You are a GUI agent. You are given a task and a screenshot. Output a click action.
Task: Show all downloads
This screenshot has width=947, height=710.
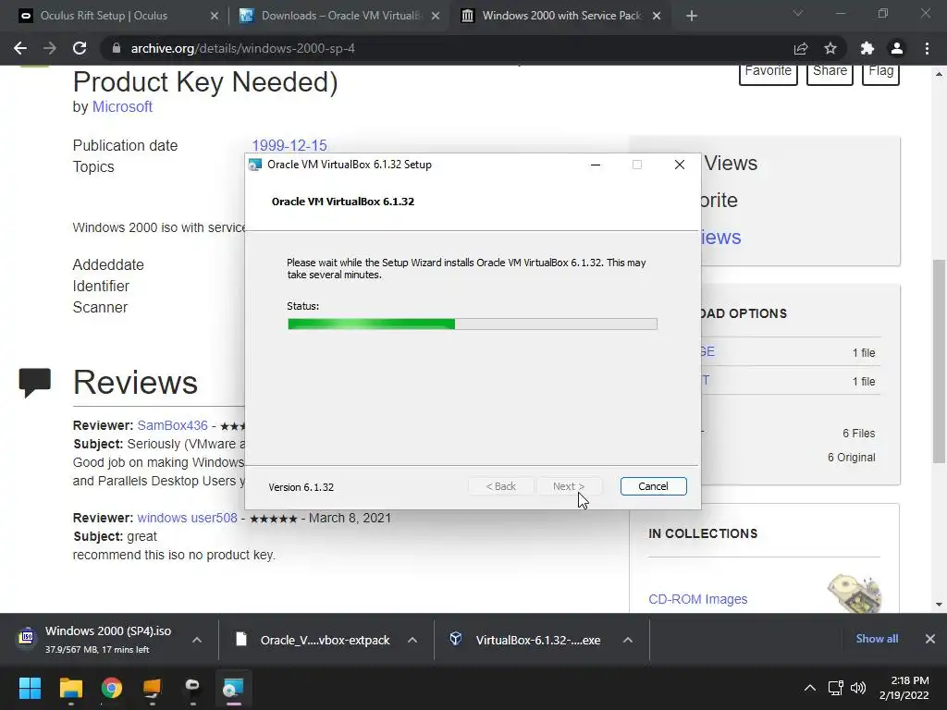click(877, 639)
